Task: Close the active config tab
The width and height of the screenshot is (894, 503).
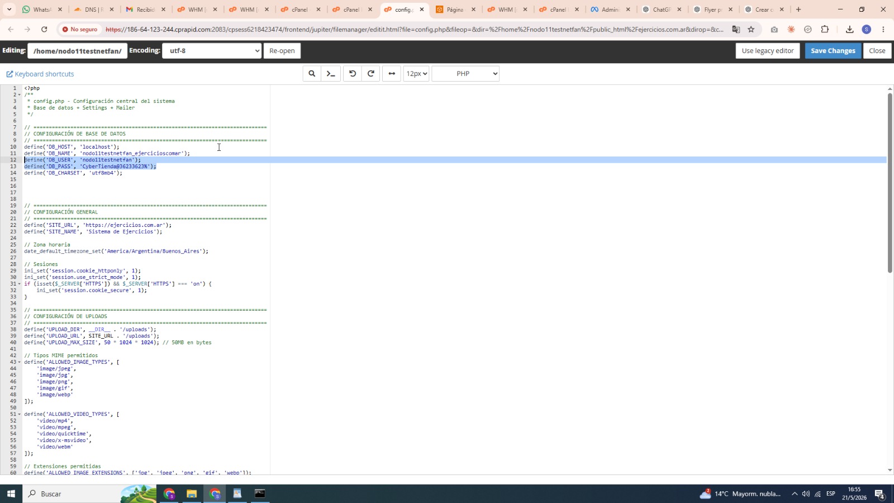Action: (422, 10)
